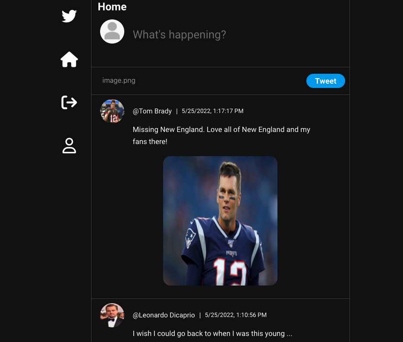Click Tom Brady's tweet timestamp
Viewport: 403px width, 342px height.
coord(212,111)
